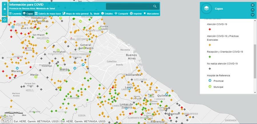Zoom in with the plus button
Image resolution: width=257 pixels, height=124 pixels.
click(5, 4)
